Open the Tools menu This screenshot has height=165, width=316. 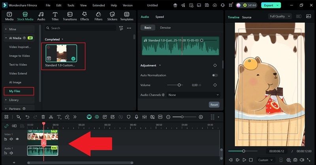(x=71, y=5)
